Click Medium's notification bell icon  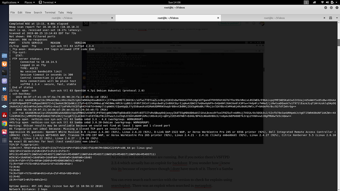coord(254,23)
